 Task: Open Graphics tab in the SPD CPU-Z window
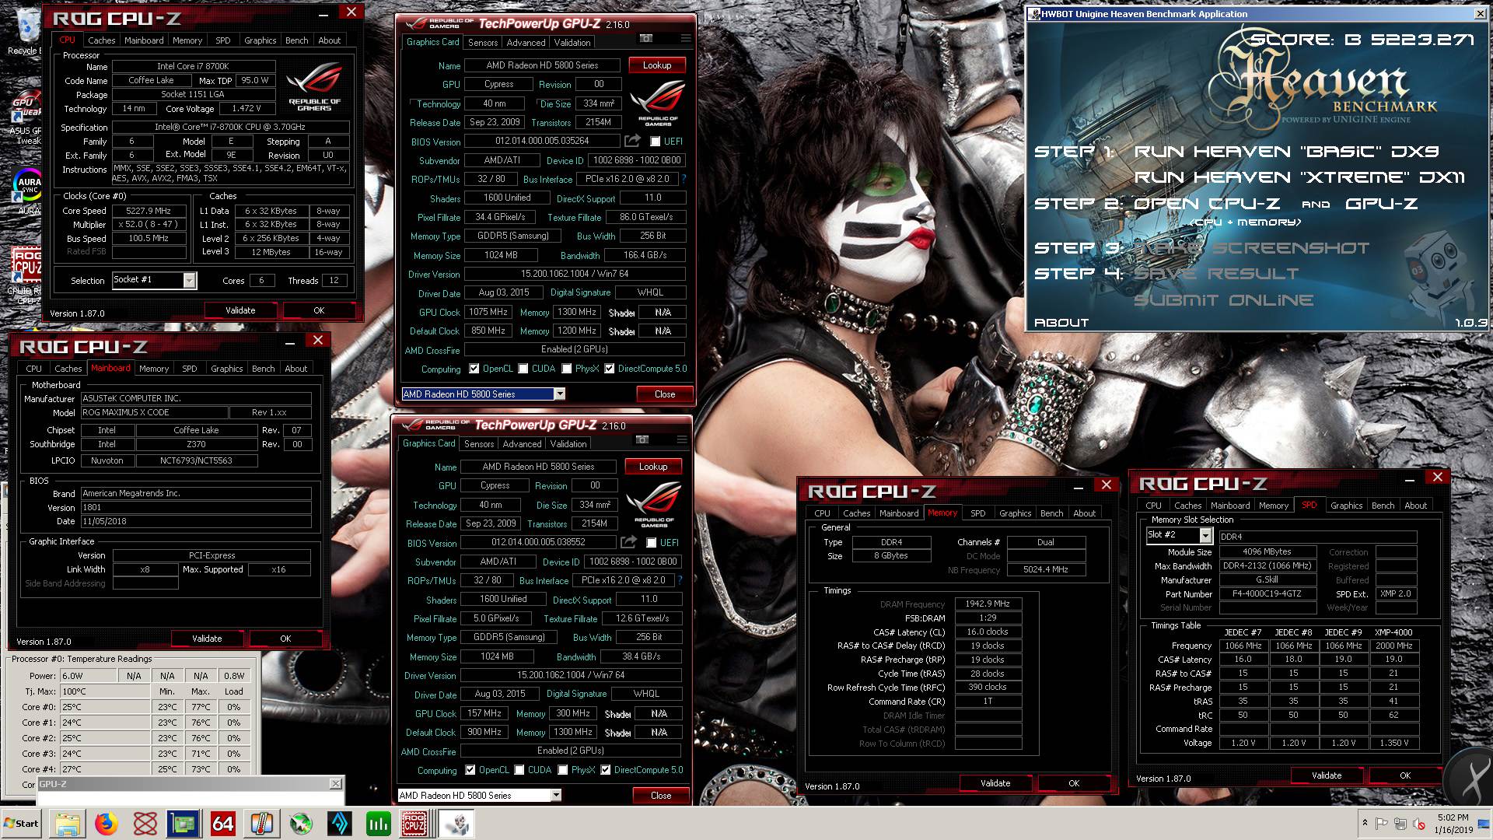pyautogui.click(x=1346, y=506)
